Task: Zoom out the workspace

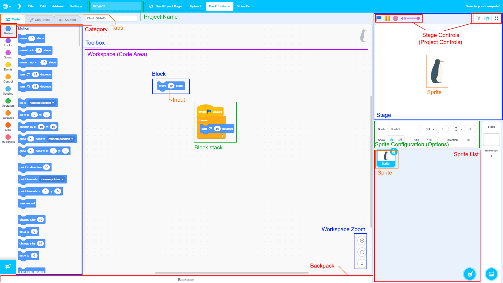Action: coord(362,252)
